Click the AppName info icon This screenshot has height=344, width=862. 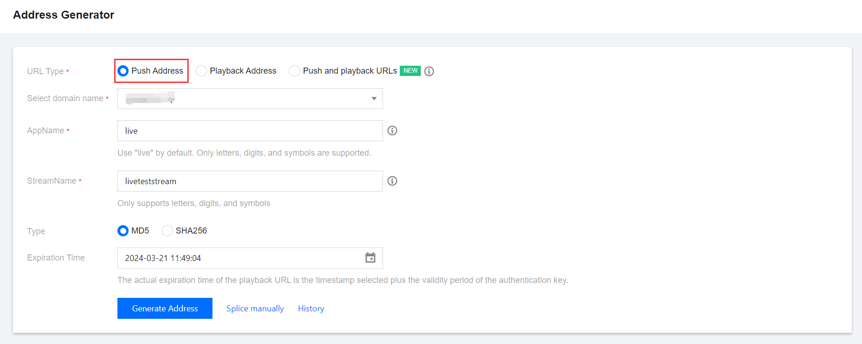(x=392, y=131)
